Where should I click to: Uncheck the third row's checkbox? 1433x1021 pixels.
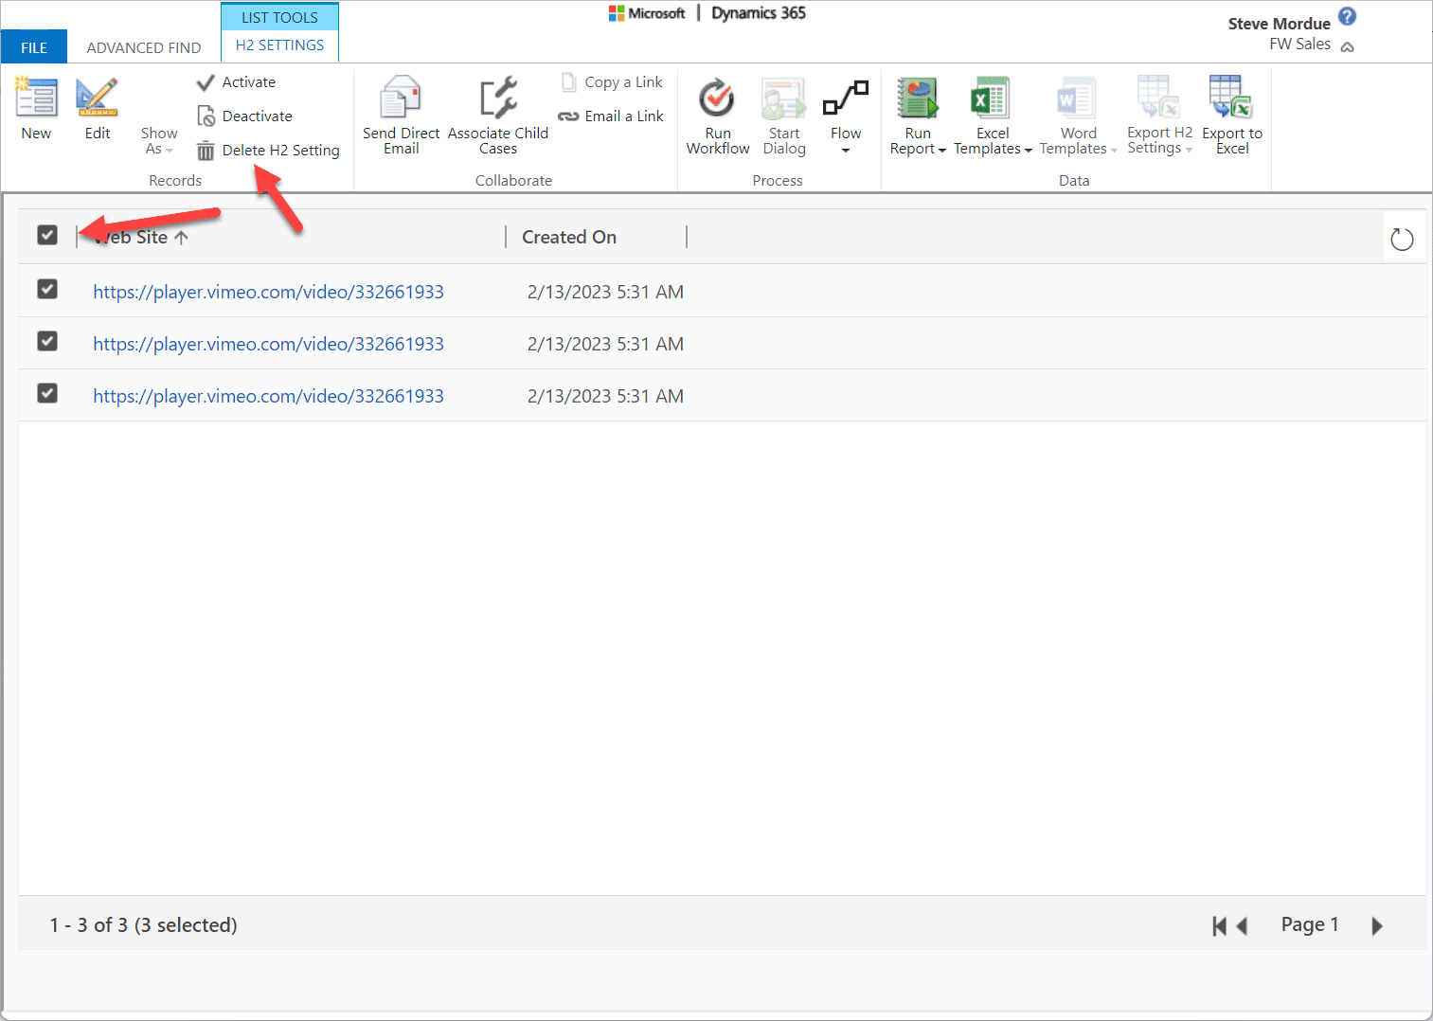(x=47, y=393)
